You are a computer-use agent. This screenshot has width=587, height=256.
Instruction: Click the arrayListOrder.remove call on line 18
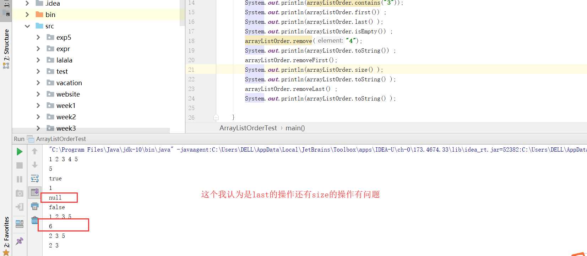[x=278, y=41]
